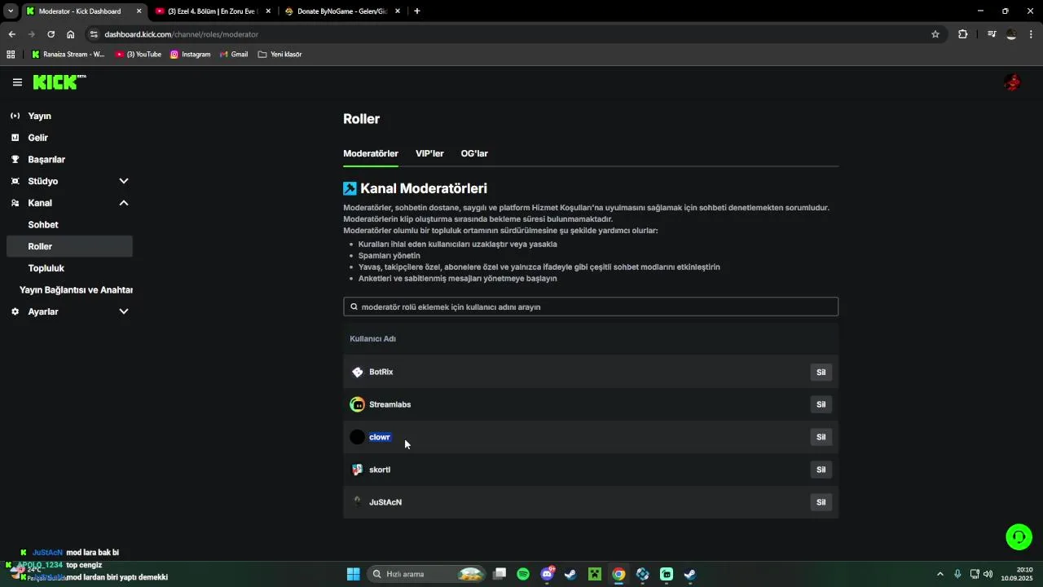Open a new browser tab
This screenshot has width=1043, height=587.
tap(416, 11)
